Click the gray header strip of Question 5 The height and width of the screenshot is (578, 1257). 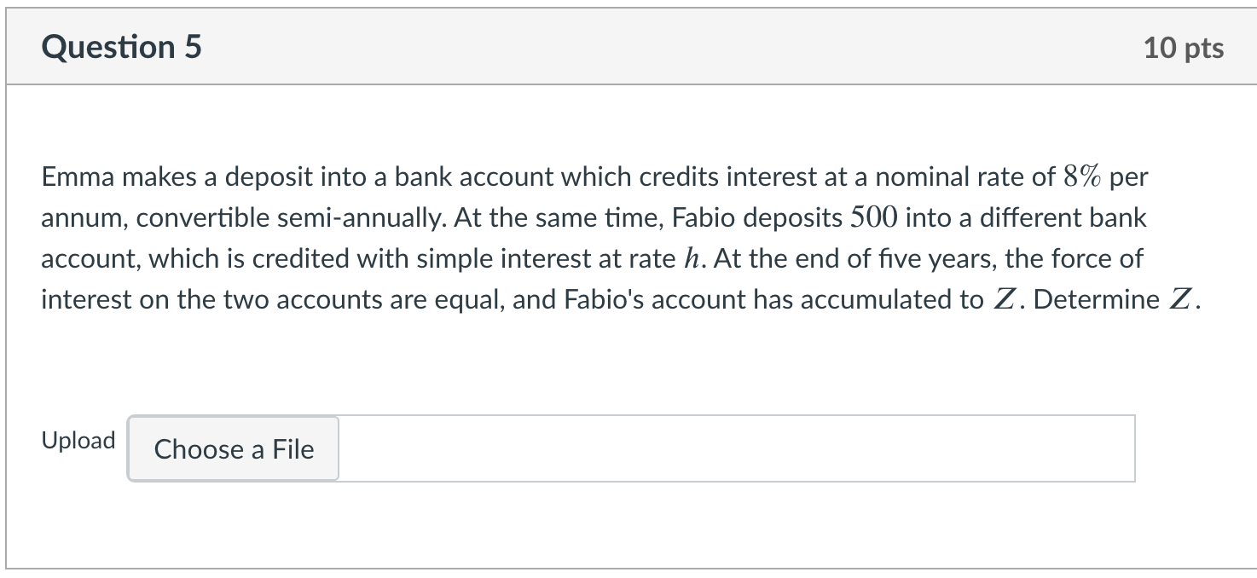tap(628, 45)
